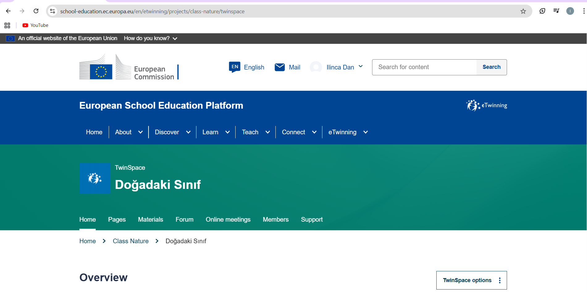The height and width of the screenshot is (292, 587).
Task: Click the EN language icon
Action: click(235, 67)
